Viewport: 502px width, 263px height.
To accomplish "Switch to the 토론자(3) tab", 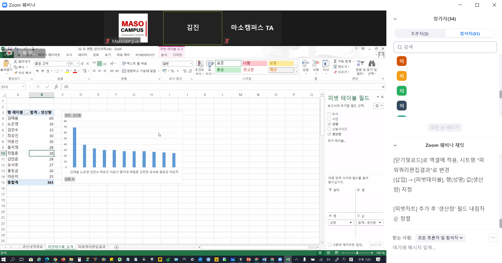I will (419, 33).
